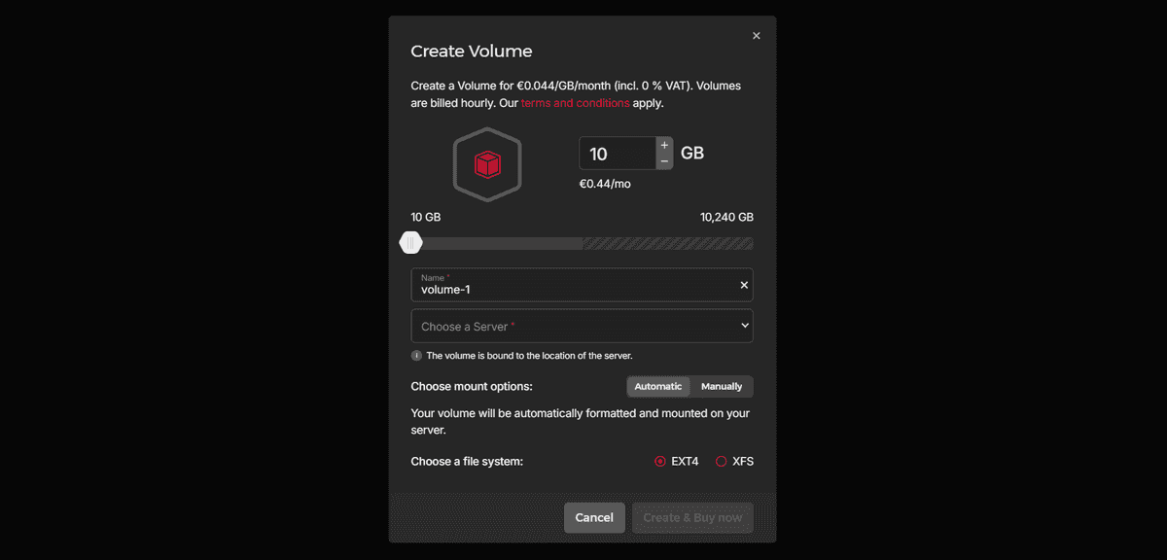Click the €0.44/mo price text

point(605,184)
